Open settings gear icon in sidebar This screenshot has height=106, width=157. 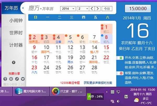tap(11, 79)
